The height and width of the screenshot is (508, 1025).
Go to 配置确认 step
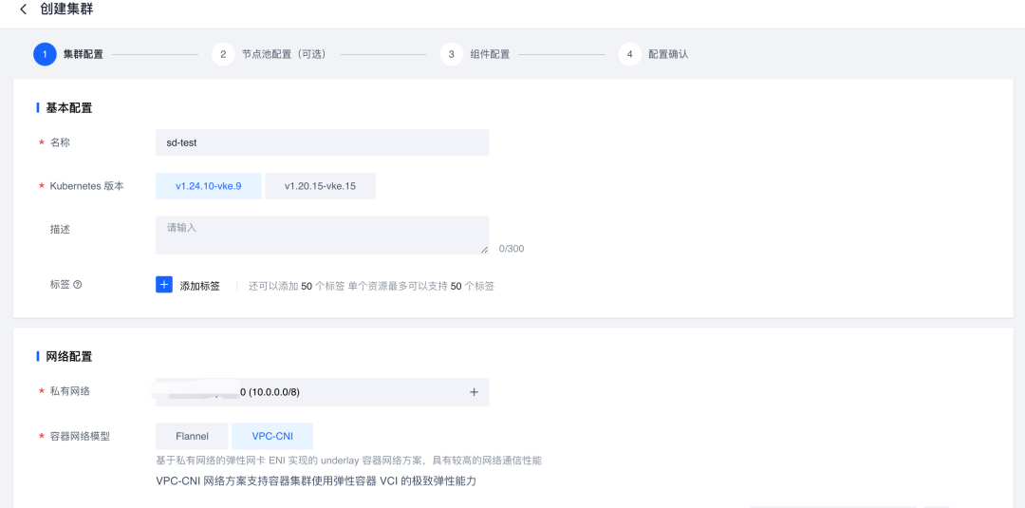tap(668, 54)
